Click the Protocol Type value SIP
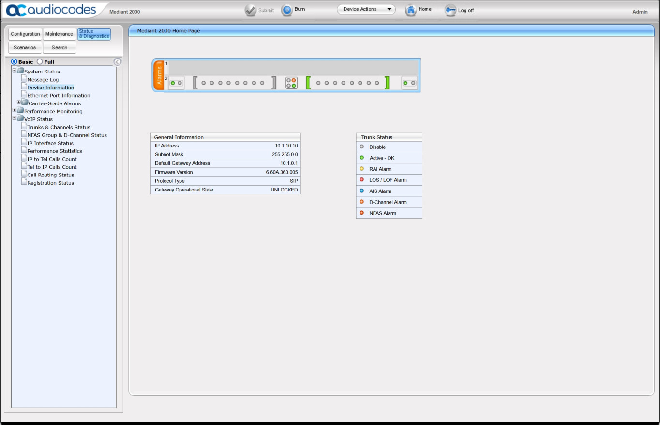This screenshot has width=660, height=425. pyautogui.click(x=294, y=181)
